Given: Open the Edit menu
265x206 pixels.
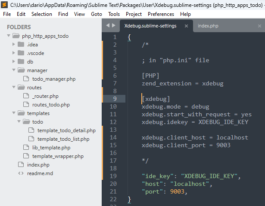Looking at the screenshot, I should pyautogui.click(x=21, y=14).
